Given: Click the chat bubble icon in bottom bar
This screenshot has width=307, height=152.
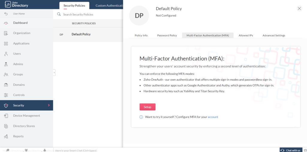Looking at the screenshot, I should (x=8, y=150).
